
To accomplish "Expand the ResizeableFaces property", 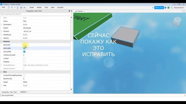I will (x=1, y=65).
